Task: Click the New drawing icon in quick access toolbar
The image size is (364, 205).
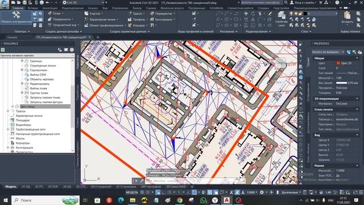Action: (x=14, y=2)
